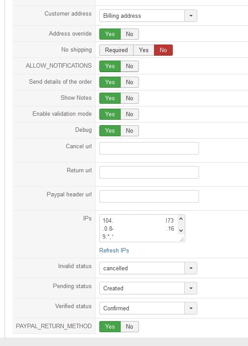Set Show Notes to No
This screenshot has height=346, width=248.
(x=130, y=98)
